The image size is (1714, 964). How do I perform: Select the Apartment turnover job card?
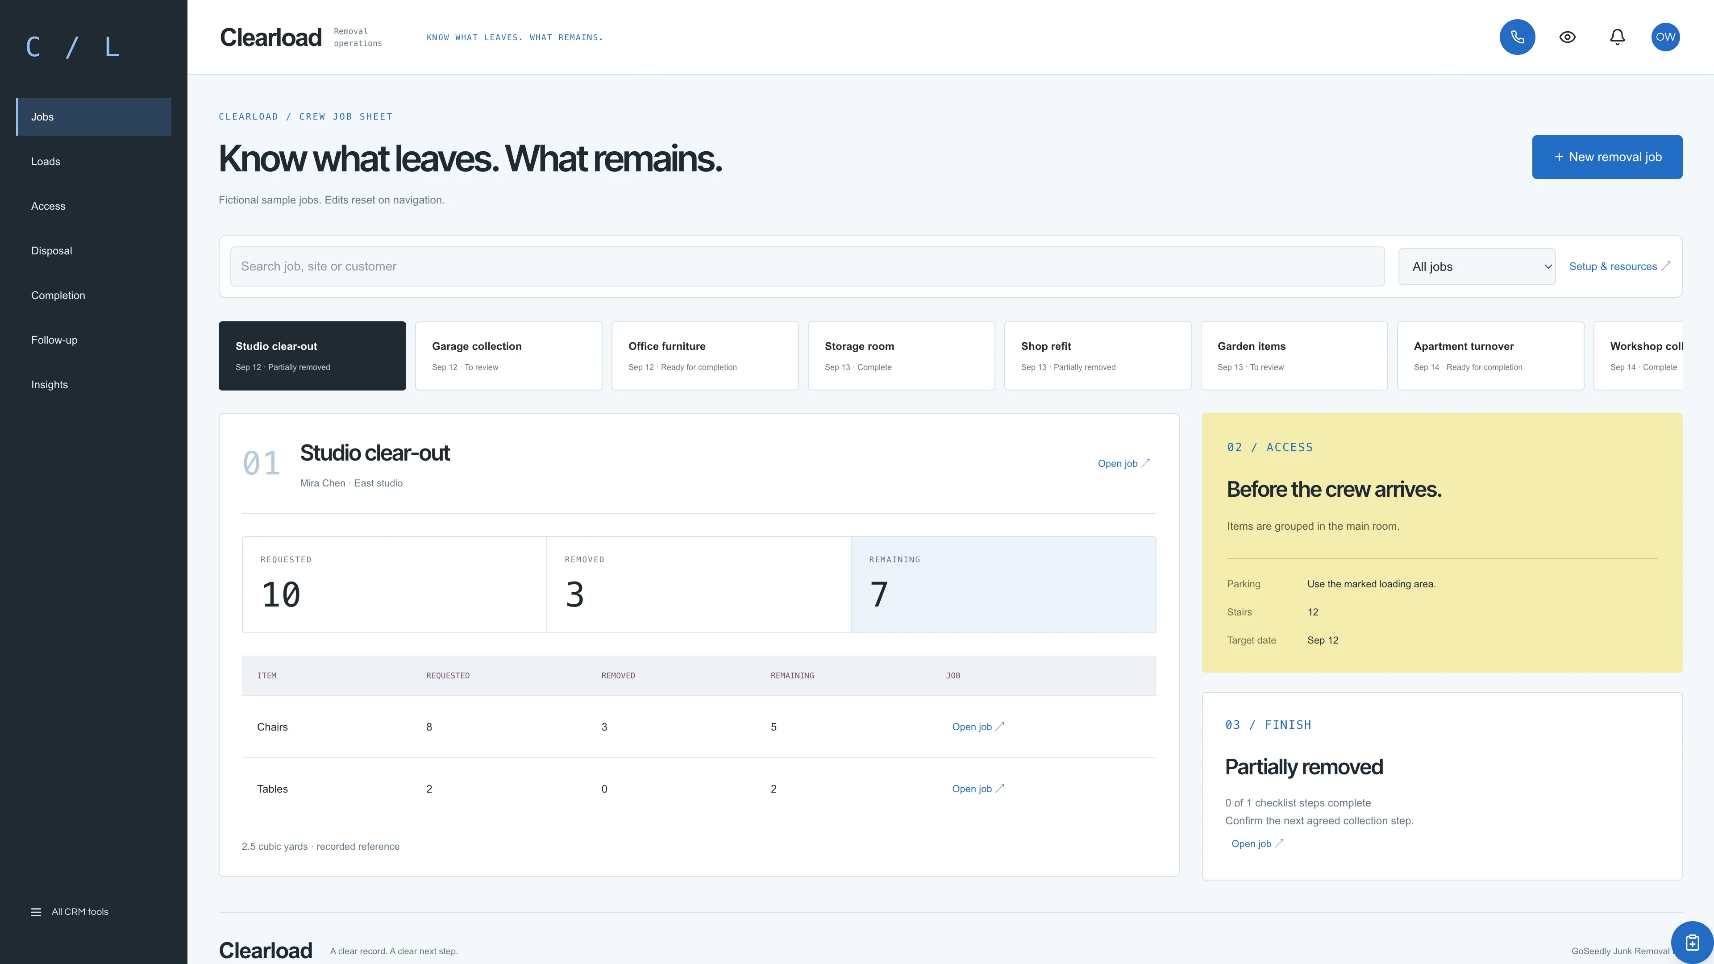click(1490, 356)
